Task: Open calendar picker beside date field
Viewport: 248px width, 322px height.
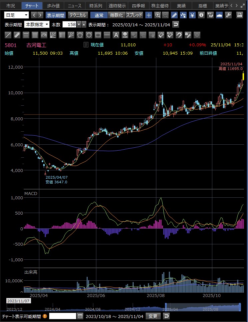Action: point(80,316)
